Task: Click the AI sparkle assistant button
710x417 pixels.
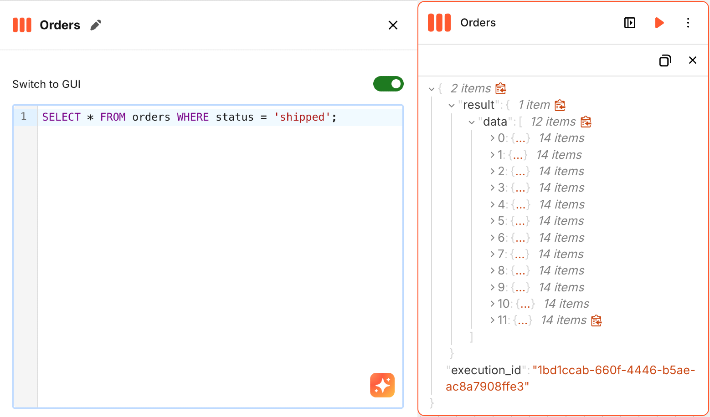Action: pos(382,385)
